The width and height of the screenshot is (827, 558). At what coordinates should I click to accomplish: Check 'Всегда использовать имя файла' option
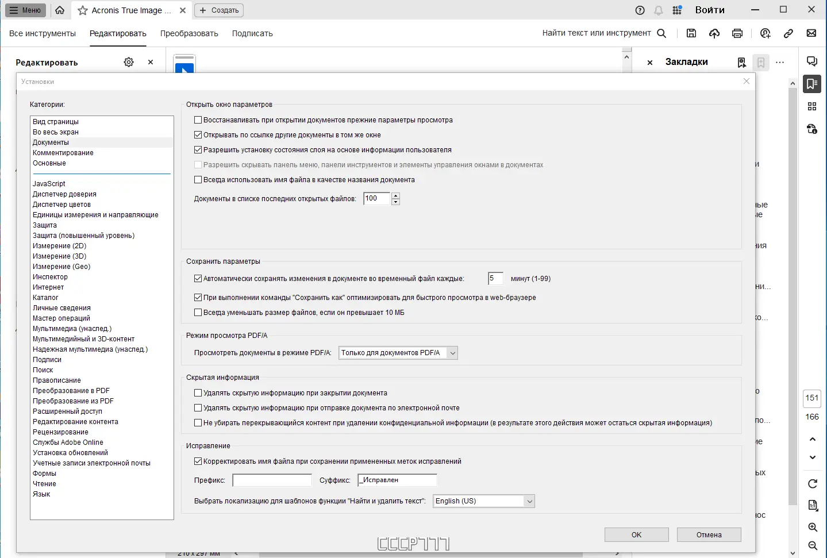coord(198,180)
